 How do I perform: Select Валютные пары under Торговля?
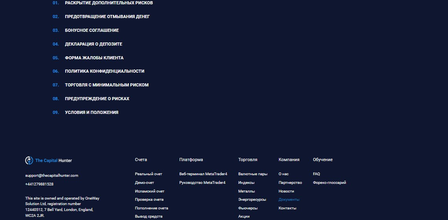(253, 174)
